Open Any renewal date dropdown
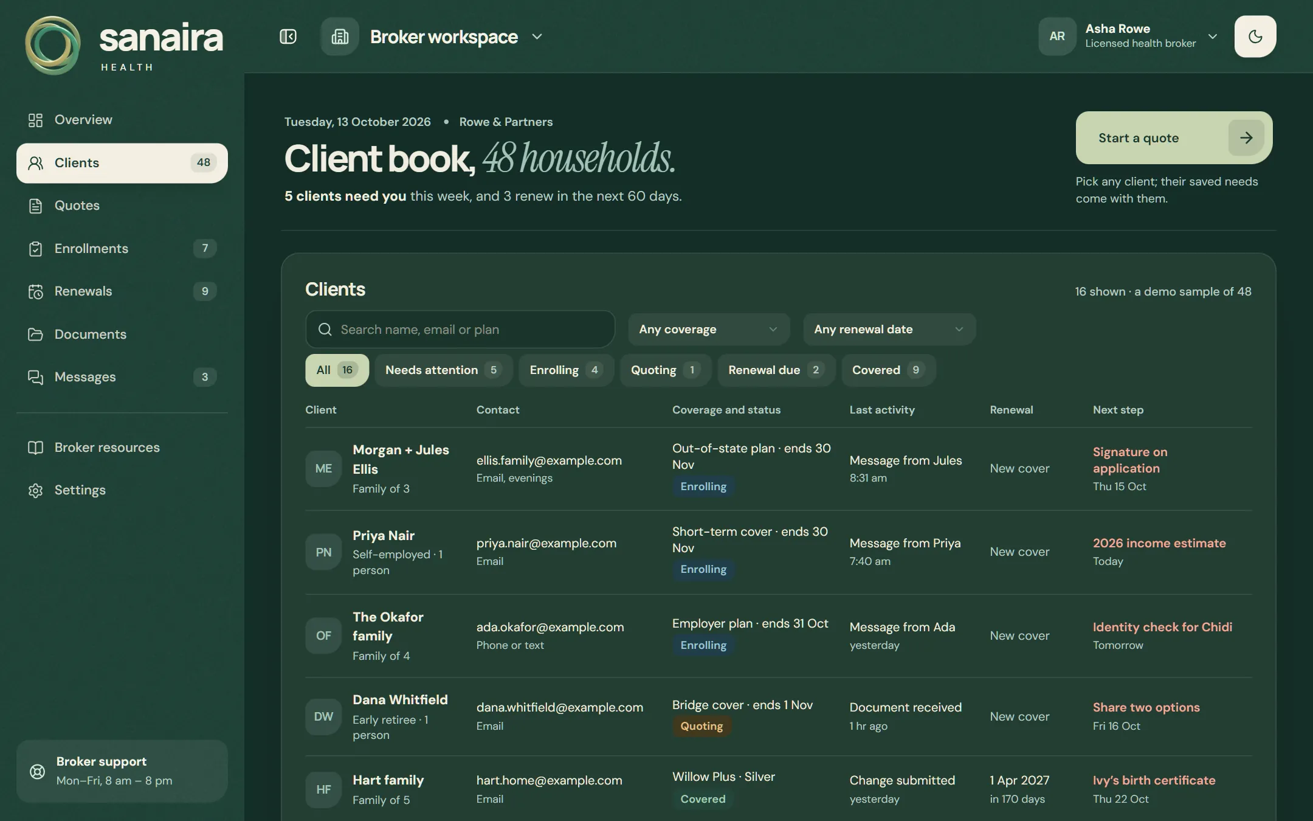1313x821 pixels. (x=889, y=329)
